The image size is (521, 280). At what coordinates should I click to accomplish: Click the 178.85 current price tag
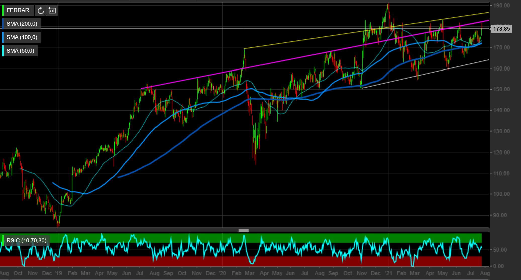pos(501,29)
